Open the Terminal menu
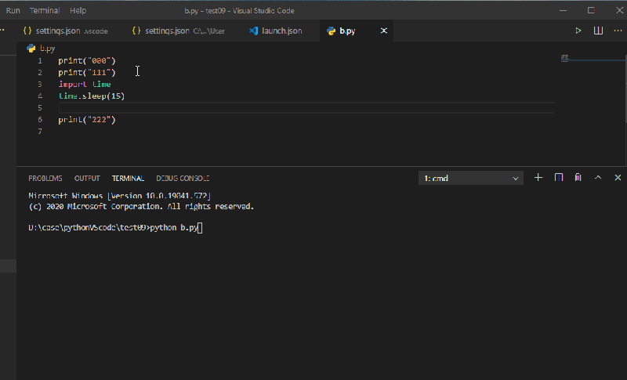The height and width of the screenshot is (380, 627). click(x=45, y=11)
